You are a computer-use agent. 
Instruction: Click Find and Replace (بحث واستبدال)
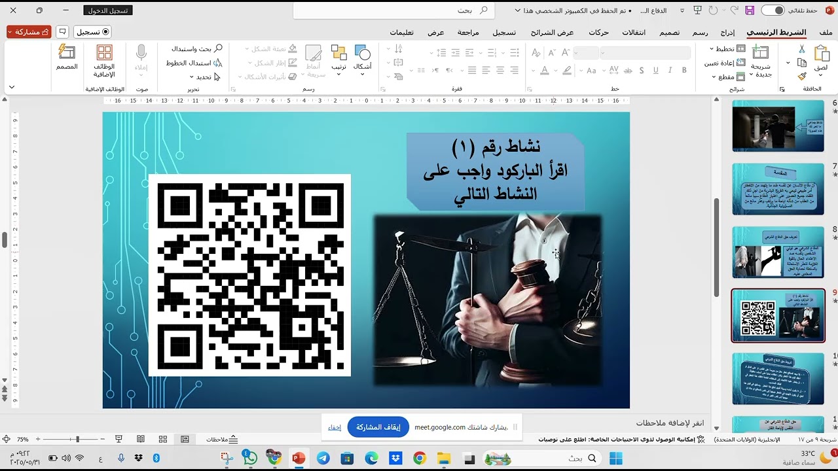[x=197, y=49]
